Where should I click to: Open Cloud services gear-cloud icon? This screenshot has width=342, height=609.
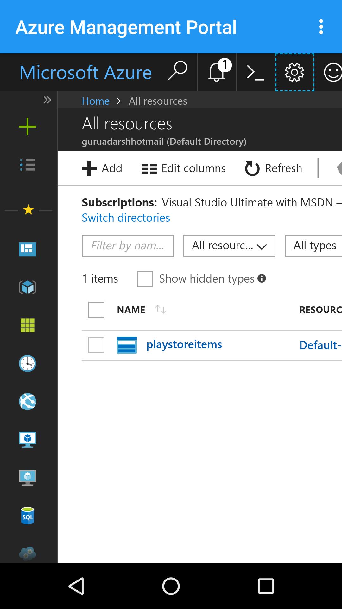[x=28, y=554]
